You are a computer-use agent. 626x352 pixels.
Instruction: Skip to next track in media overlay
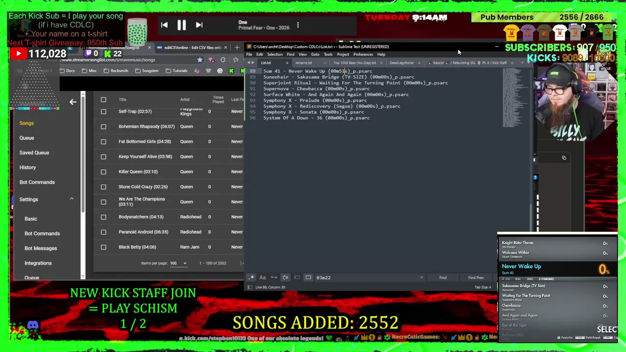199,25
